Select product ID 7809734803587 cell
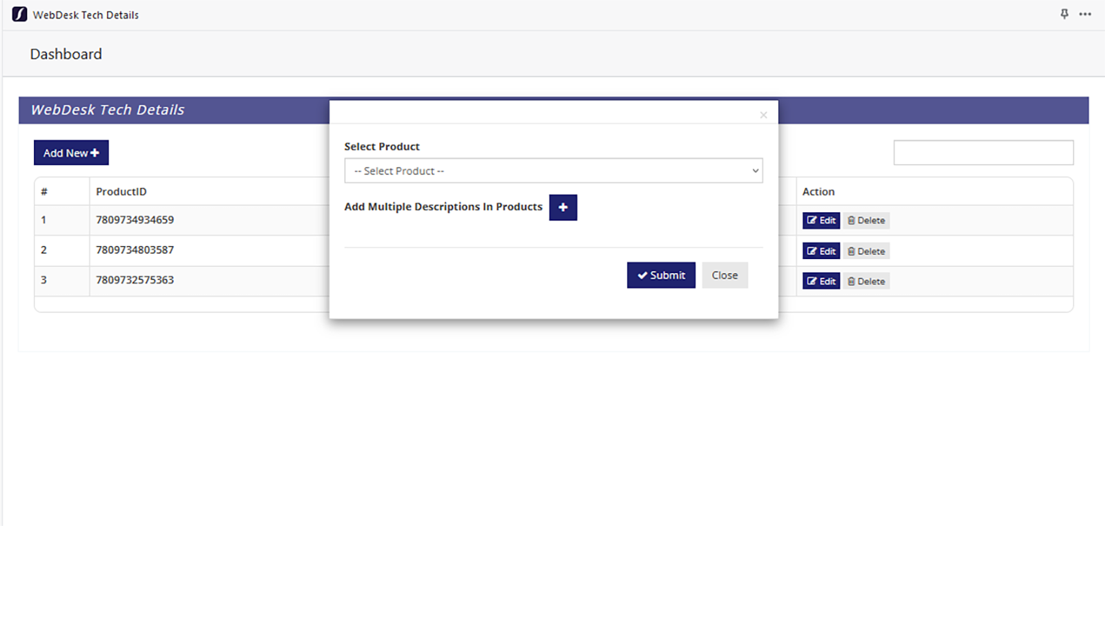The height and width of the screenshot is (622, 1105). pyautogui.click(x=135, y=249)
